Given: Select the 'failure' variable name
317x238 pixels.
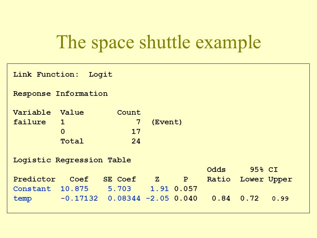Looking at the screenshot, I should tap(29, 122).
